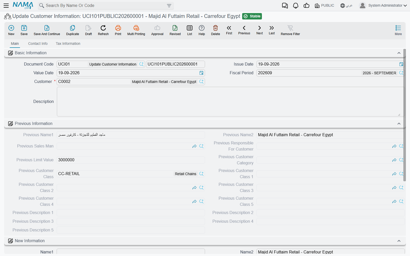Refresh the record
This screenshot has width=410, height=256.
(103, 30)
